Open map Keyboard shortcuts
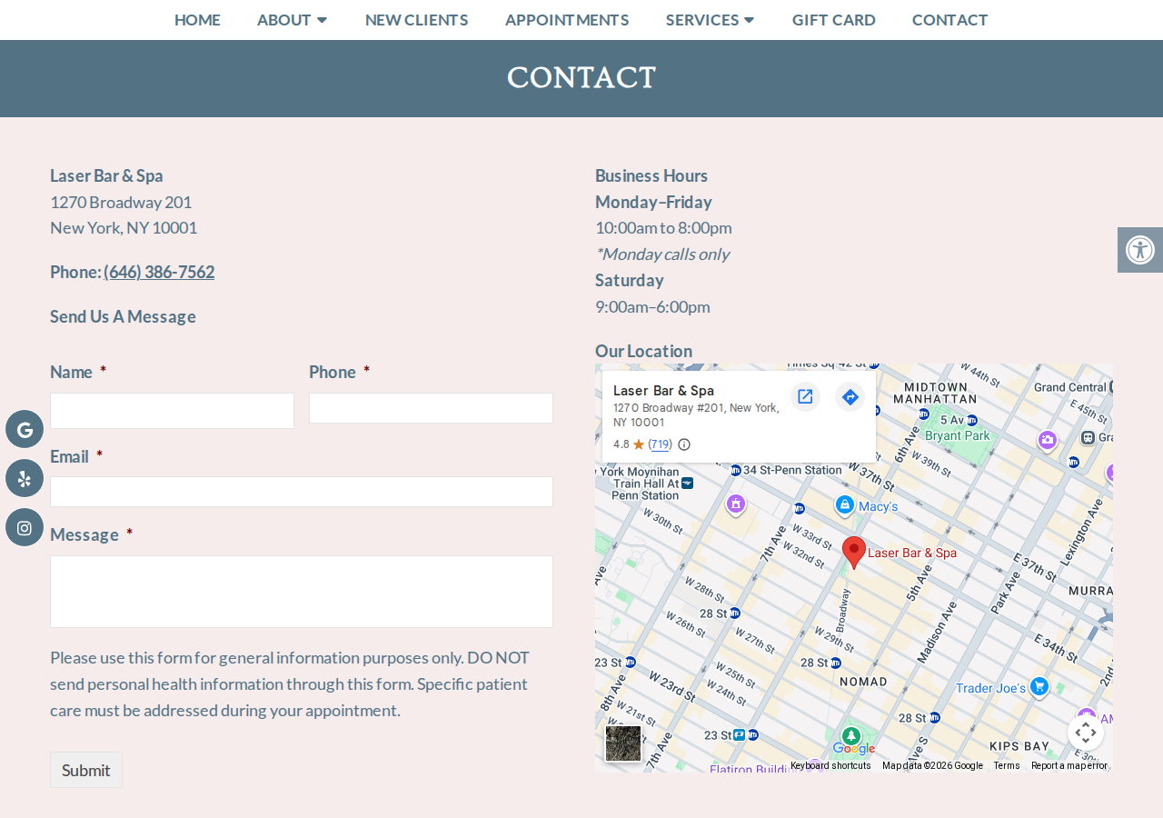Screen dimensions: 1163x818 point(830,766)
